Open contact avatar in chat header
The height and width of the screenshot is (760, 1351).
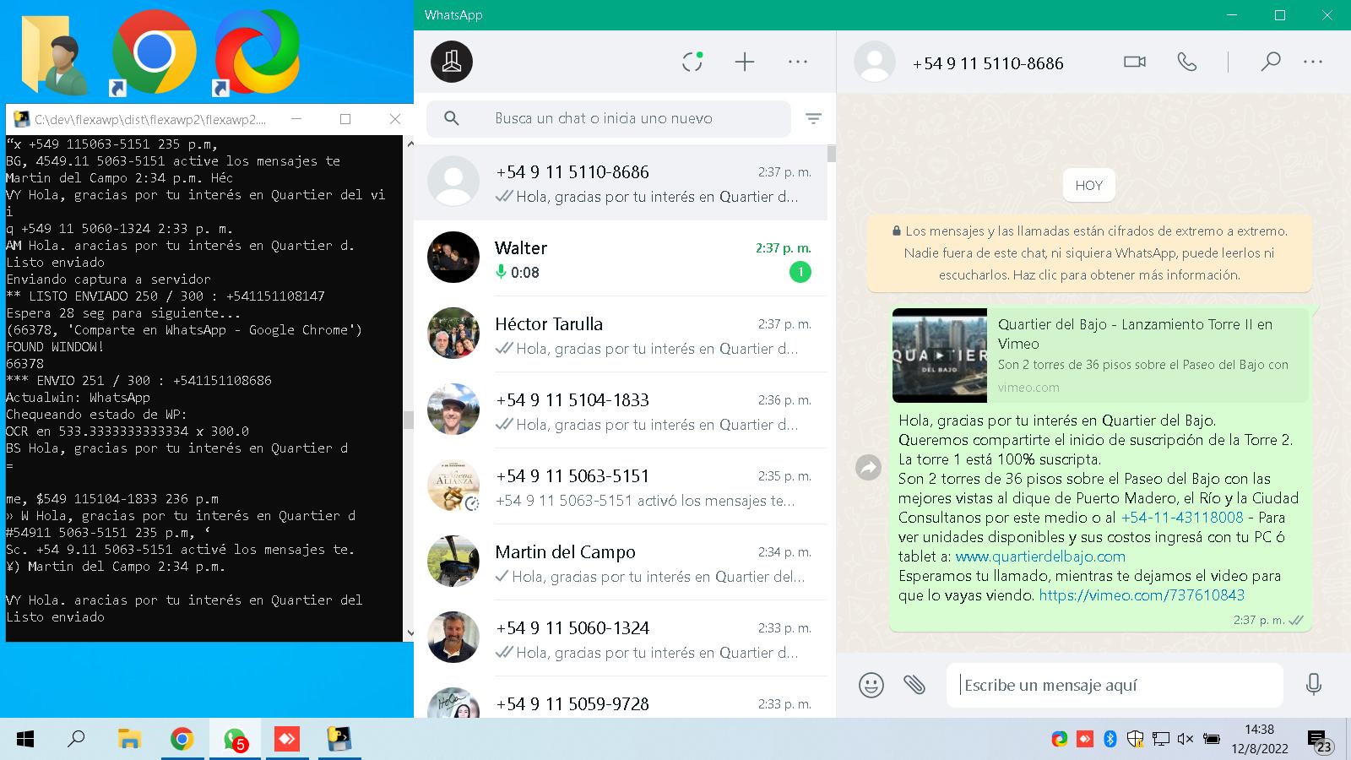click(x=875, y=62)
